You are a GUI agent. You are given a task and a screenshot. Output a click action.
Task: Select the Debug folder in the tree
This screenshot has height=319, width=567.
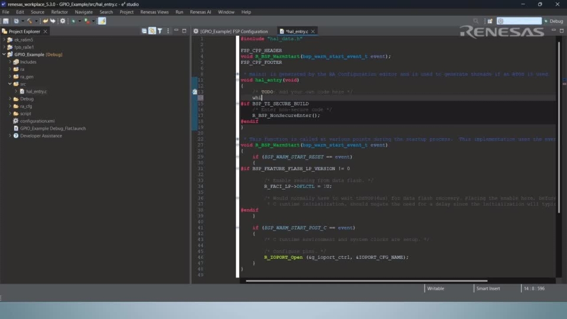tap(27, 99)
